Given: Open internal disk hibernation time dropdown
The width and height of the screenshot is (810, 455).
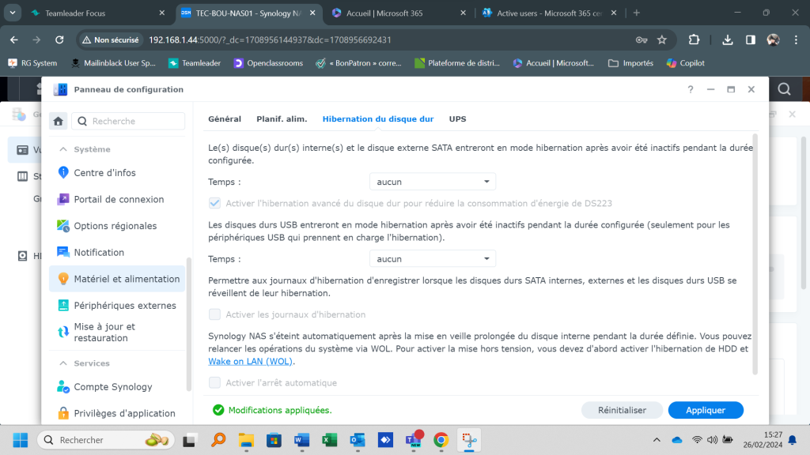Looking at the screenshot, I should 432,182.
